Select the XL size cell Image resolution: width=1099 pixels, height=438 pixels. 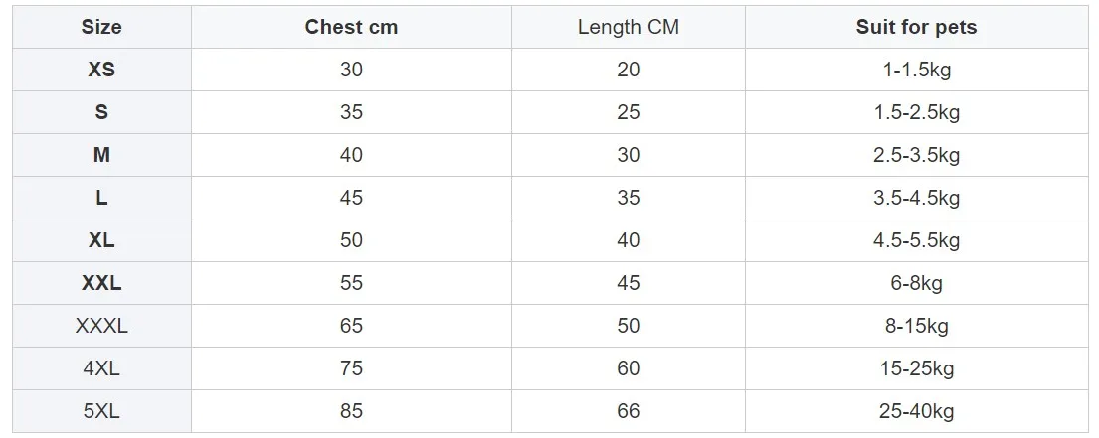click(x=101, y=240)
